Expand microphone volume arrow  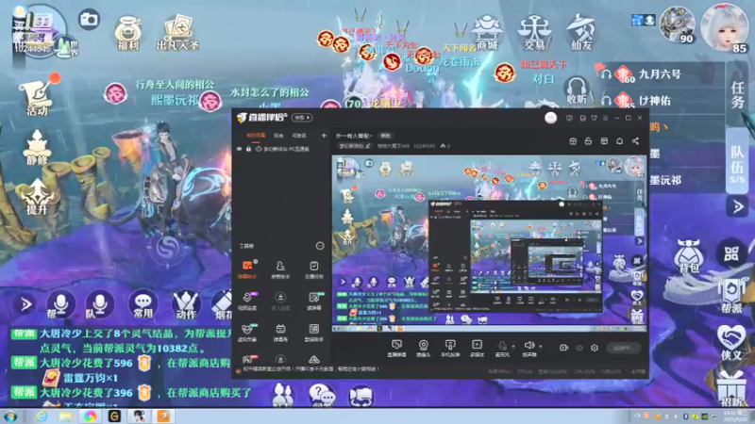[513, 346]
